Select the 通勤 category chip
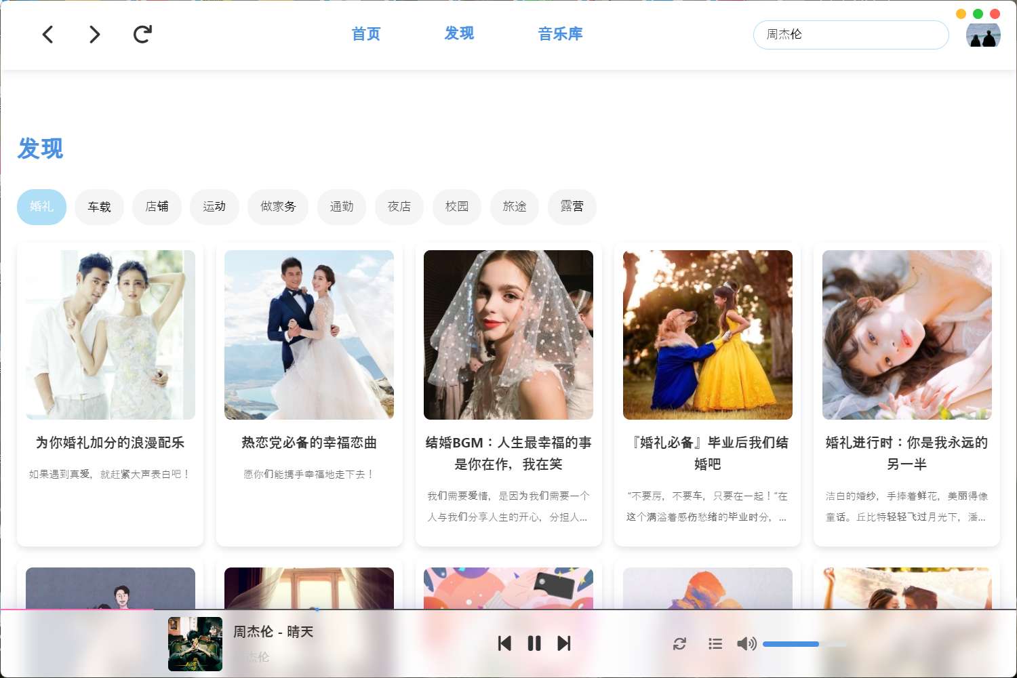1017x678 pixels. pyautogui.click(x=342, y=207)
